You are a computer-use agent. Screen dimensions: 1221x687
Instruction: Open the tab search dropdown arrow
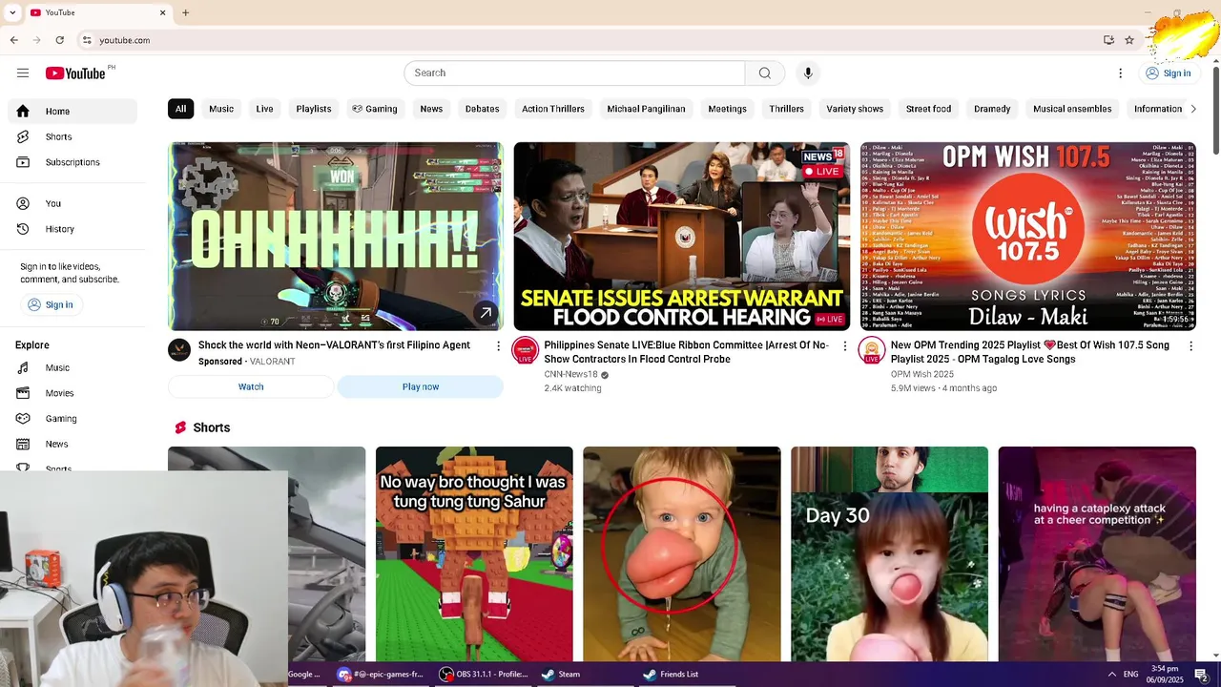click(x=12, y=12)
